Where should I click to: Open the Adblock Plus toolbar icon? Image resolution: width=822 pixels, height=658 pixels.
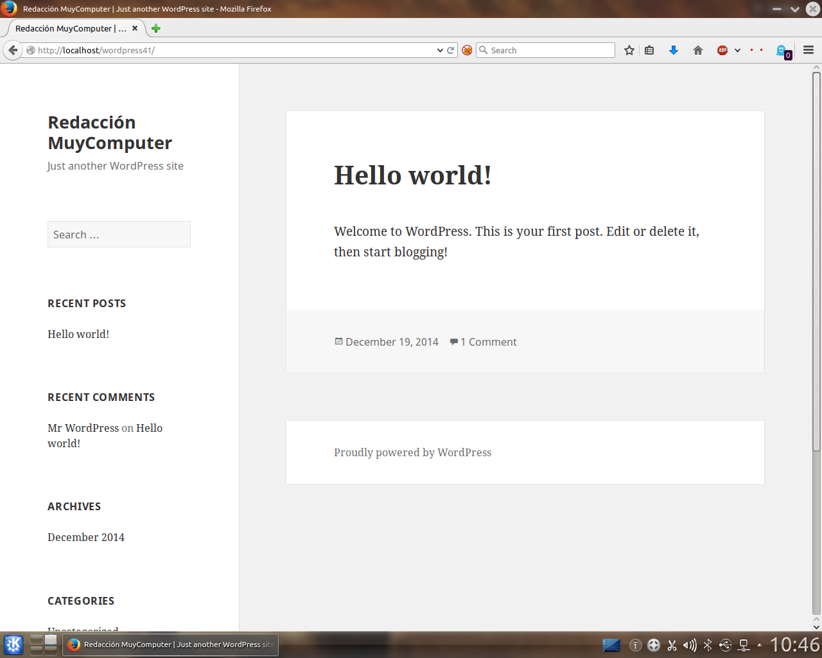722,49
